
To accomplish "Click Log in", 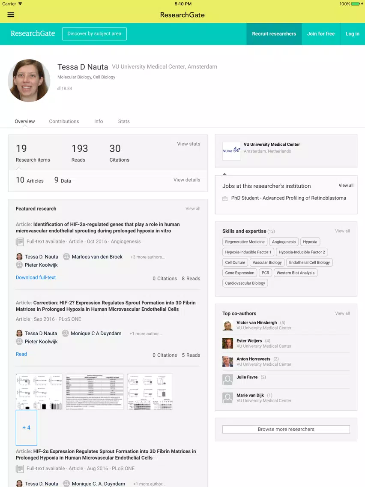I will pyautogui.click(x=353, y=34).
